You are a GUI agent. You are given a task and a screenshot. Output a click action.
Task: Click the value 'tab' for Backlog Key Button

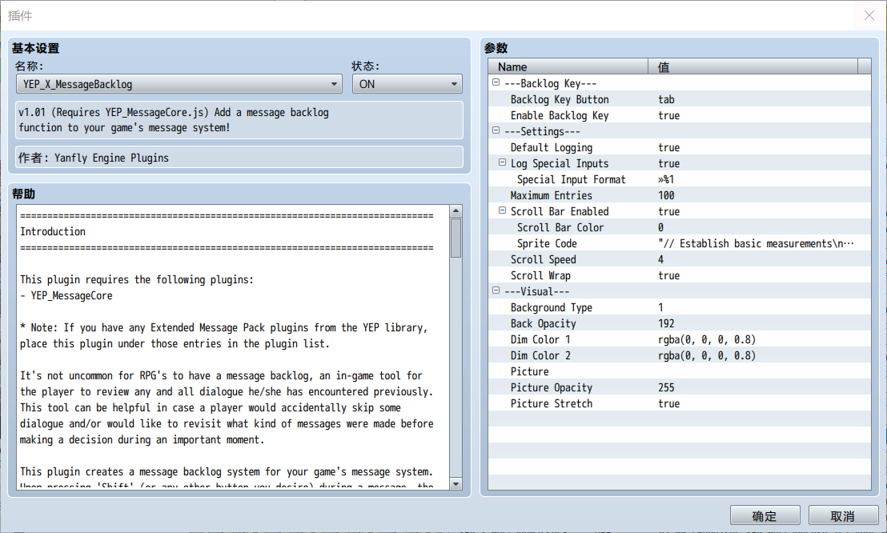pos(666,99)
